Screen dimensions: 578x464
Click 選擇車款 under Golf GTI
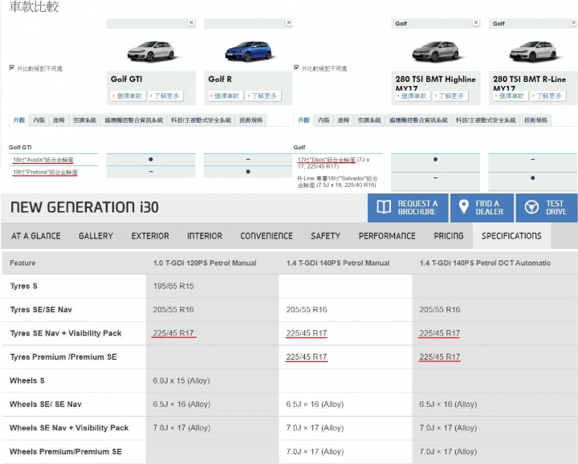128,96
